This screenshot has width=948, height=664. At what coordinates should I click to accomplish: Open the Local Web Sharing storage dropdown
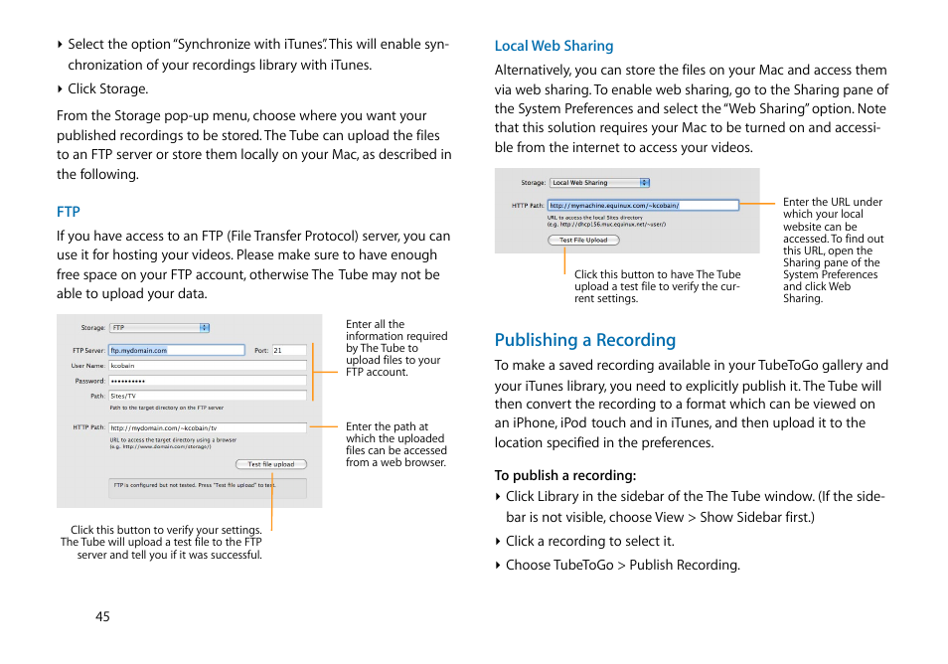(x=600, y=183)
